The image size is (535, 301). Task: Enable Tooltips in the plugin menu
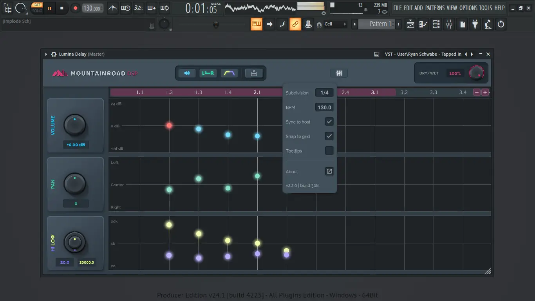pos(329,150)
